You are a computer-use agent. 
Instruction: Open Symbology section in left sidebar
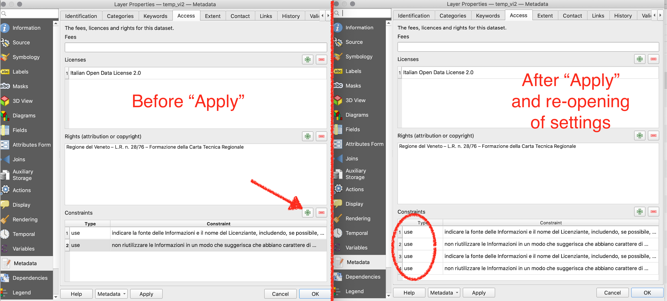26,57
